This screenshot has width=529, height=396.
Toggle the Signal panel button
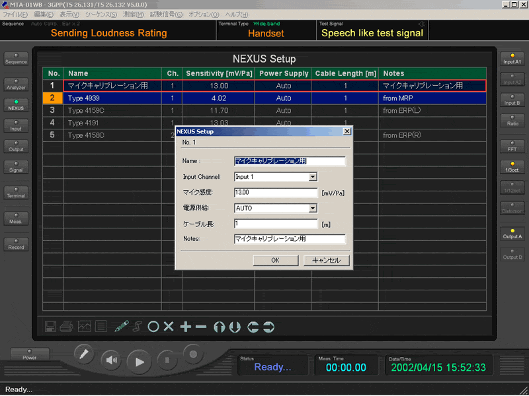click(16, 167)
